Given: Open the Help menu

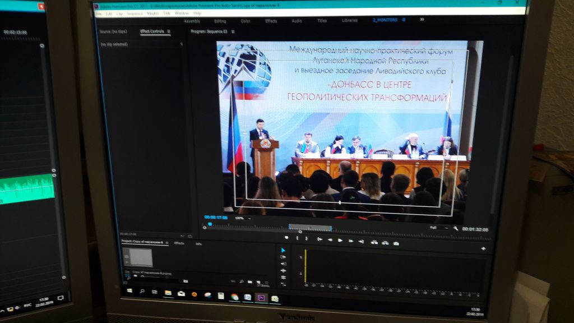Looking at the screenshot, I should 197,13.
